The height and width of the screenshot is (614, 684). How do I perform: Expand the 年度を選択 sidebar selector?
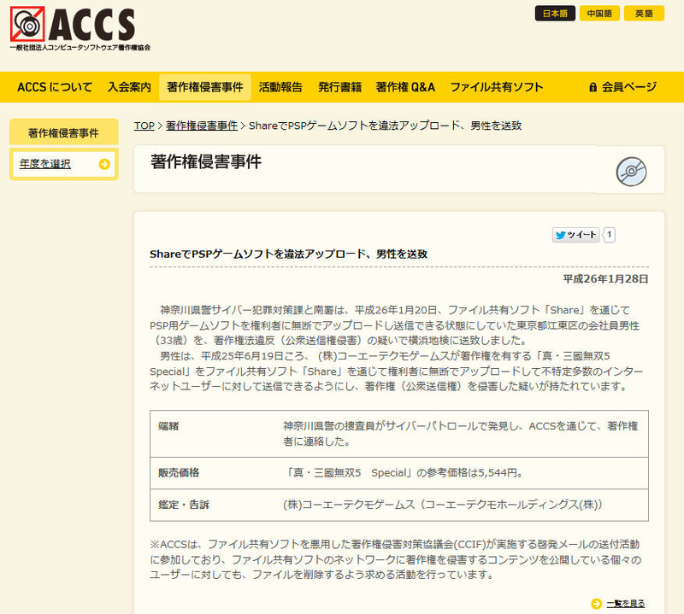pyautogui.click(x=46, y=164)
